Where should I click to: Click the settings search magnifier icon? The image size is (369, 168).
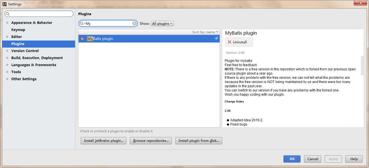[8, 14]
